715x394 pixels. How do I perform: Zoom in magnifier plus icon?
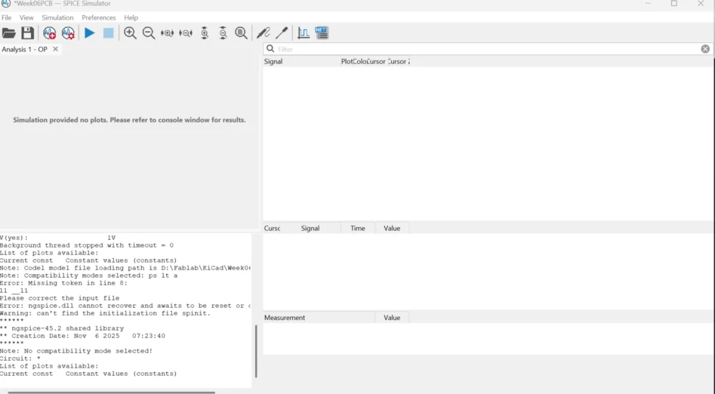(130, 33)
